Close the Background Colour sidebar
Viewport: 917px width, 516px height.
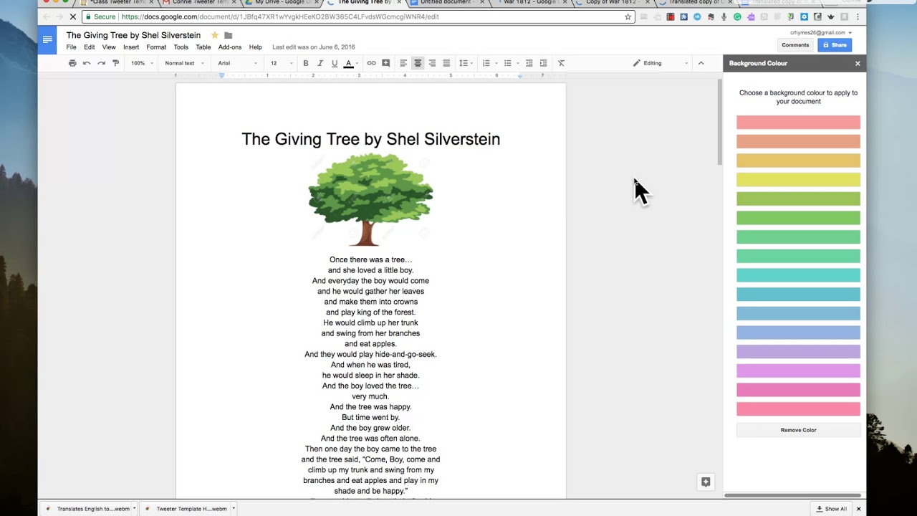(x=858, y=64)
